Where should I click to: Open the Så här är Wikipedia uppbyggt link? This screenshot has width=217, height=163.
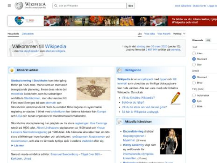[140, 112]
